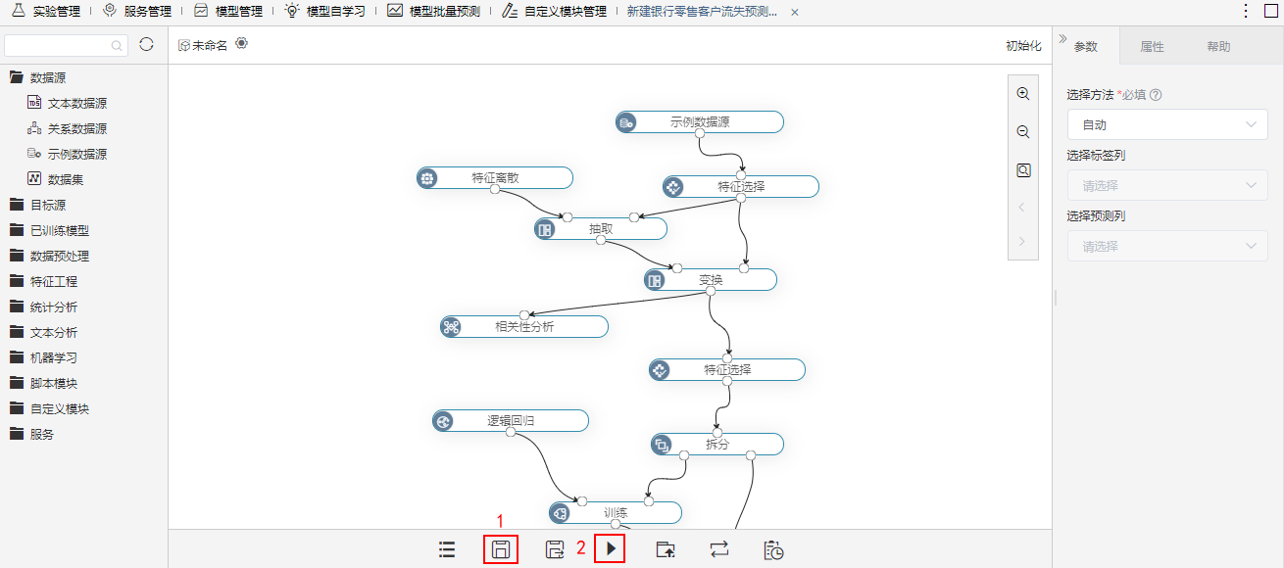The image size is (1284, 568).
Task: Fit the workflow to the canvas view
Action: click(x=1023, y=170)
